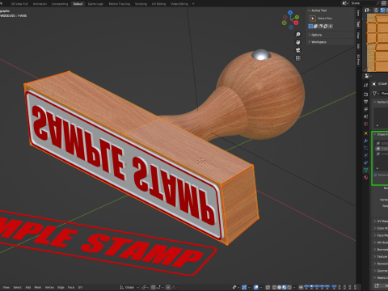Open the Scene properties tab icon

pos(365,116)
